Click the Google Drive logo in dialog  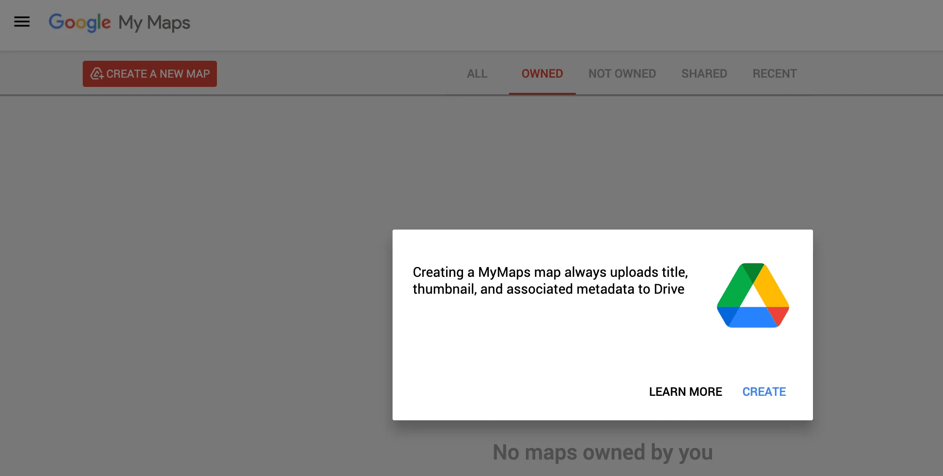pos(753,295)
